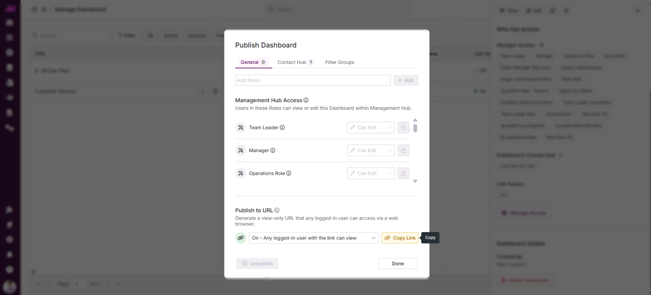The height and width of the screenshot is (295, 651).
Task: Click the Copy Link button
Action: pyautogui.click(x=400, y=238)
